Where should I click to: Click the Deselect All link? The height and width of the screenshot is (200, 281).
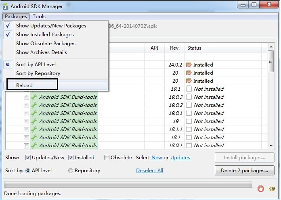pos(150,171)
